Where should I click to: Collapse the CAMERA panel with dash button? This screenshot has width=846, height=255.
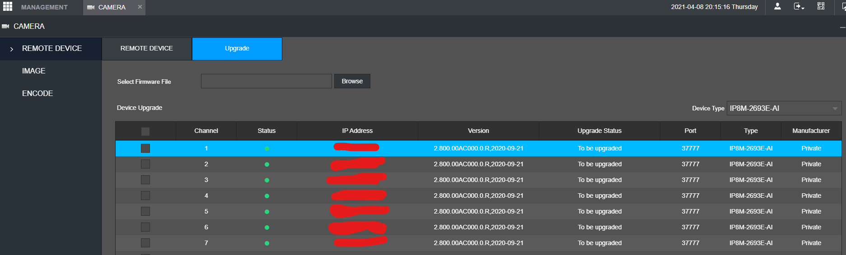(x=843, y=27)
